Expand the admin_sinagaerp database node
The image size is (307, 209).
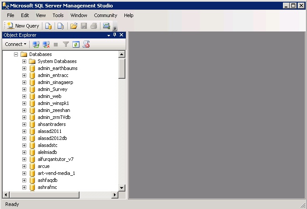(x=24, y=82)
